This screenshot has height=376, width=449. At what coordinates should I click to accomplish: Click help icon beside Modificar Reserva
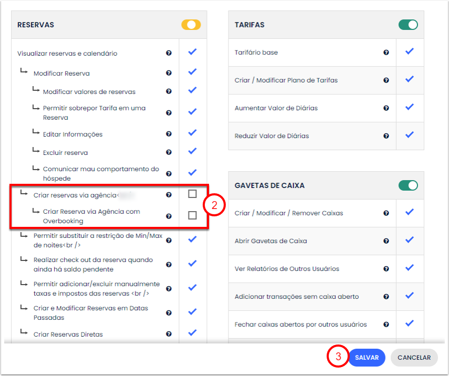169,74
